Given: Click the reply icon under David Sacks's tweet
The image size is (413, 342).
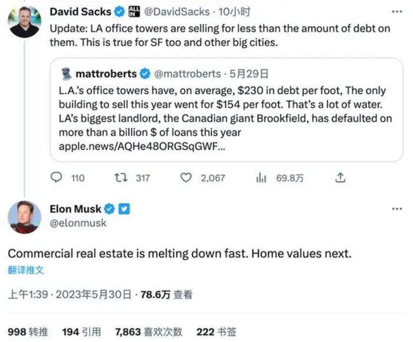Looking at the screenshot, I should (x=57, y=177).
